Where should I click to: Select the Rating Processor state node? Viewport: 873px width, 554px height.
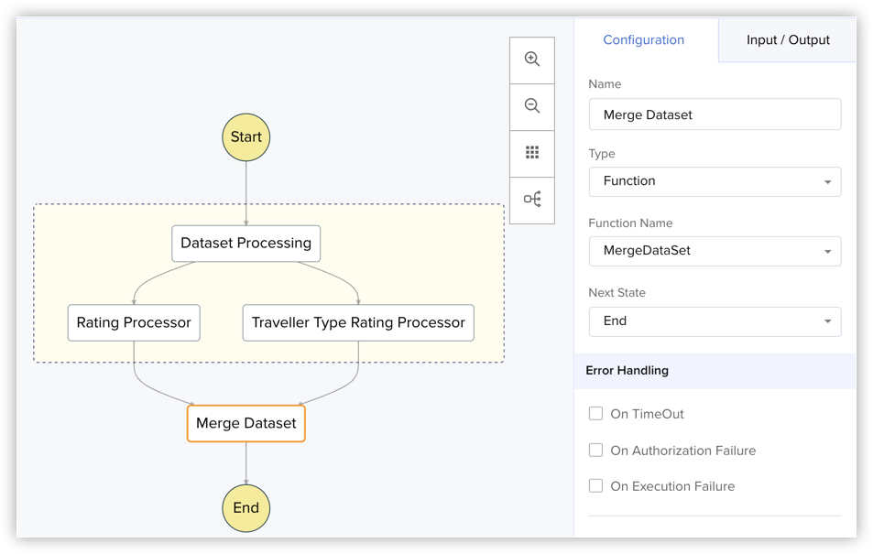pyautogui.click(x=134, y=322)
